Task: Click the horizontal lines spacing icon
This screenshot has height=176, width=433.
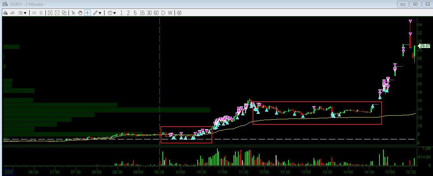Action: coord(34,13)
